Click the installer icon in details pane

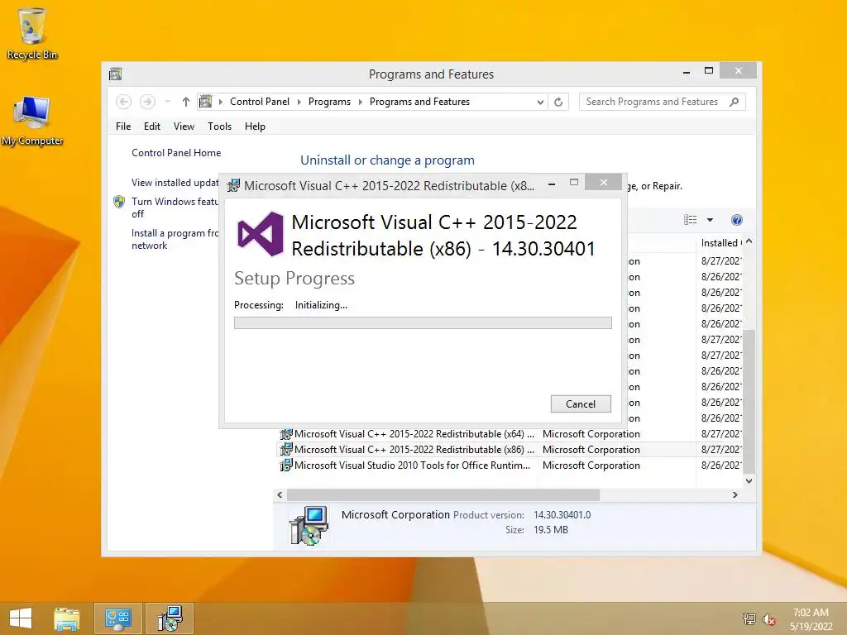point(309,525)
